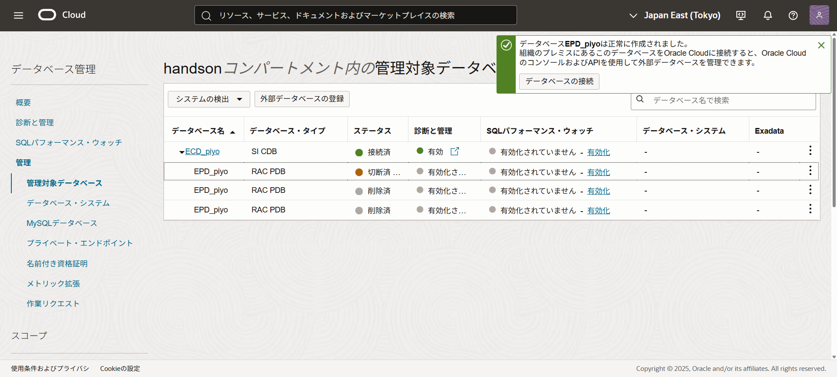Open the Cloud Shell developer tools icon
The width and height of the screenshot is (837, 377).
pyautogui.click(x=741, y=15)
